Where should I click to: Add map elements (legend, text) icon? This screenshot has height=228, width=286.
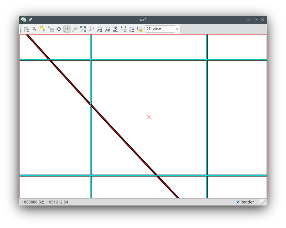(x=124, y=29)
